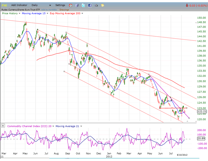
Task: Click the FXE ticker symbol
Action: tap(5, 5)
